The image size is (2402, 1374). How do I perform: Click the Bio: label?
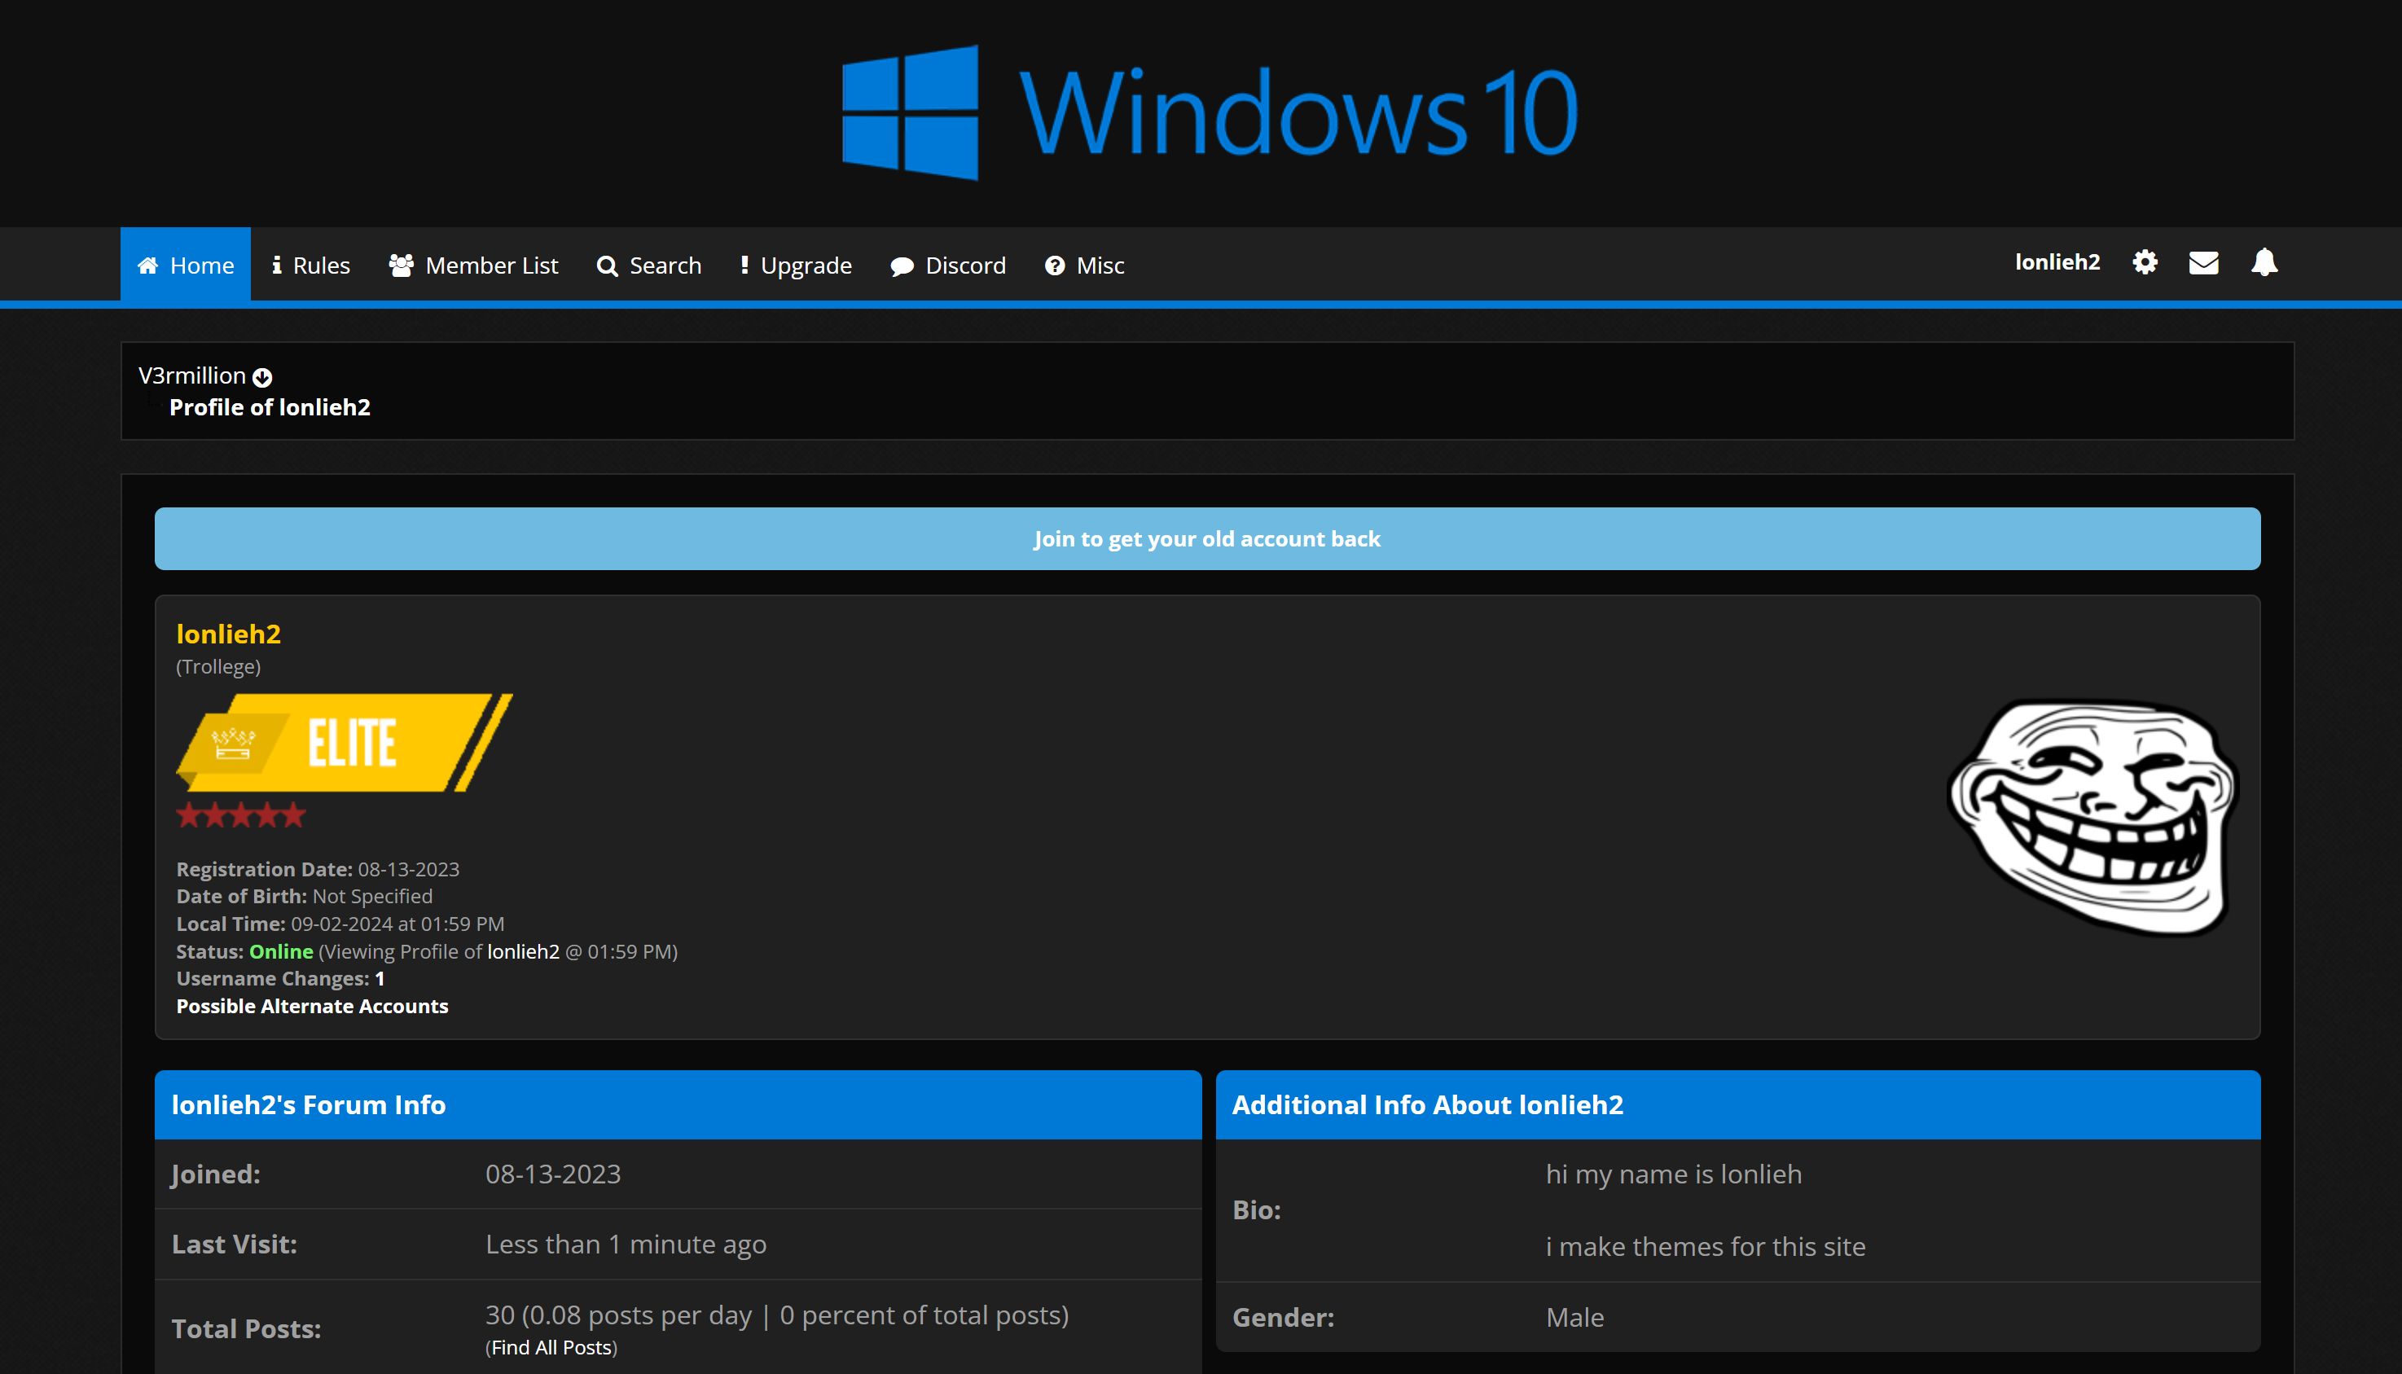1257,1211
